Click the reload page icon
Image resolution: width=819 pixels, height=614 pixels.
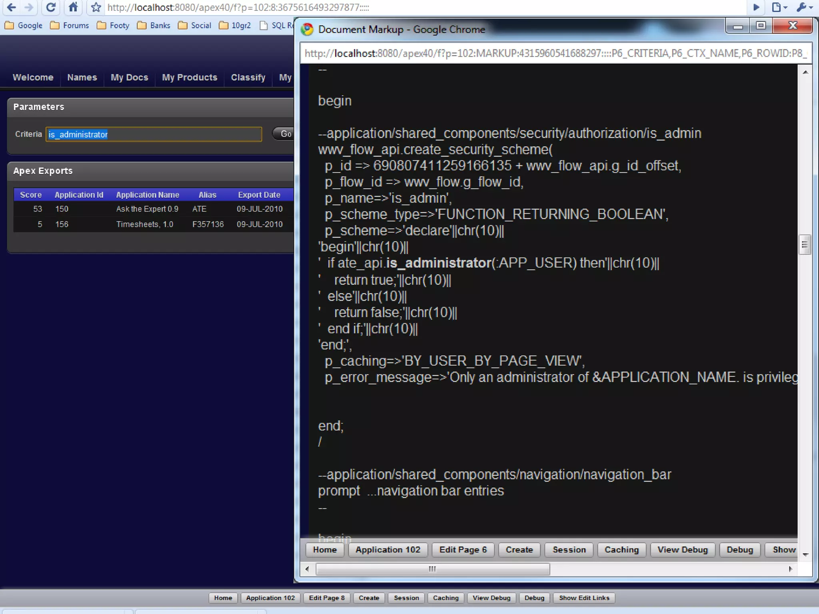pos(51,7)
